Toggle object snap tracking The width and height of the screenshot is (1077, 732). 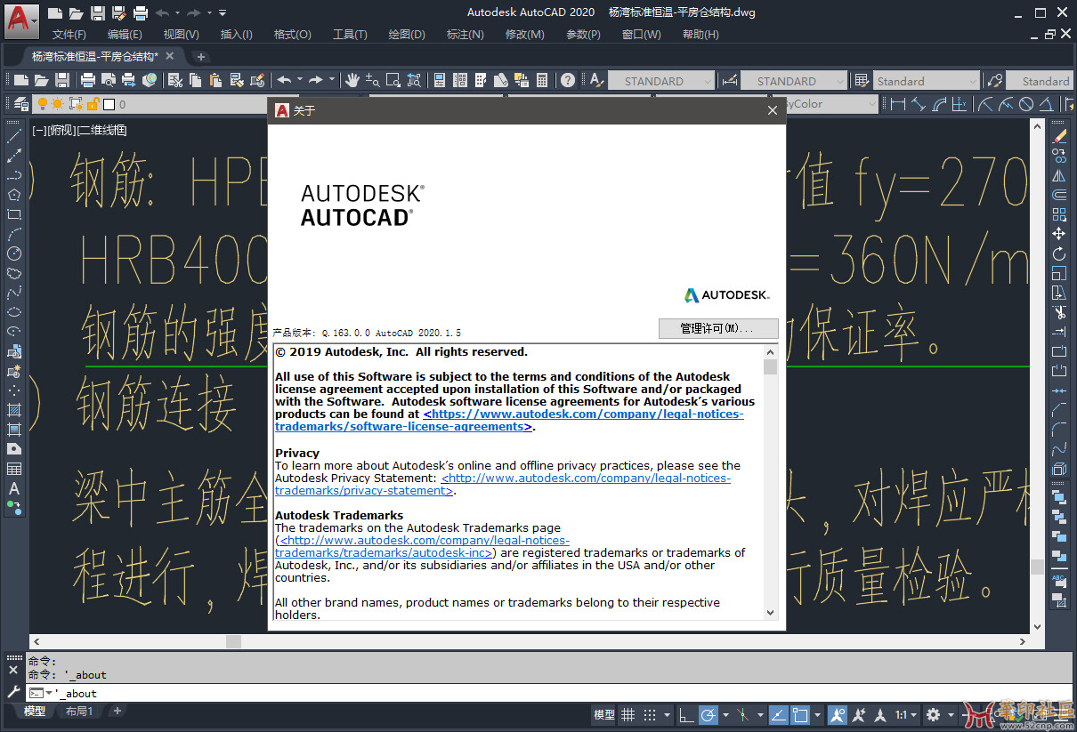(777, 714)
